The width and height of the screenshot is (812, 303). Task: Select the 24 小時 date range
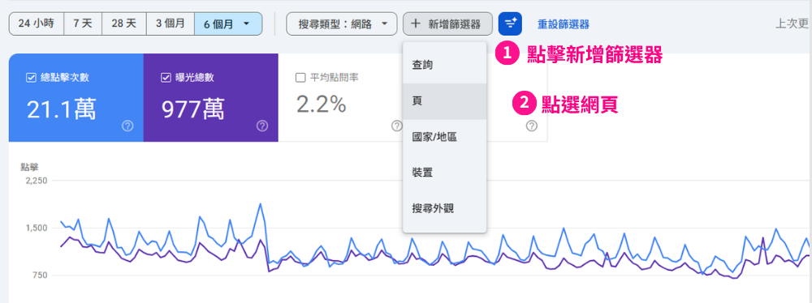(37, 23)
